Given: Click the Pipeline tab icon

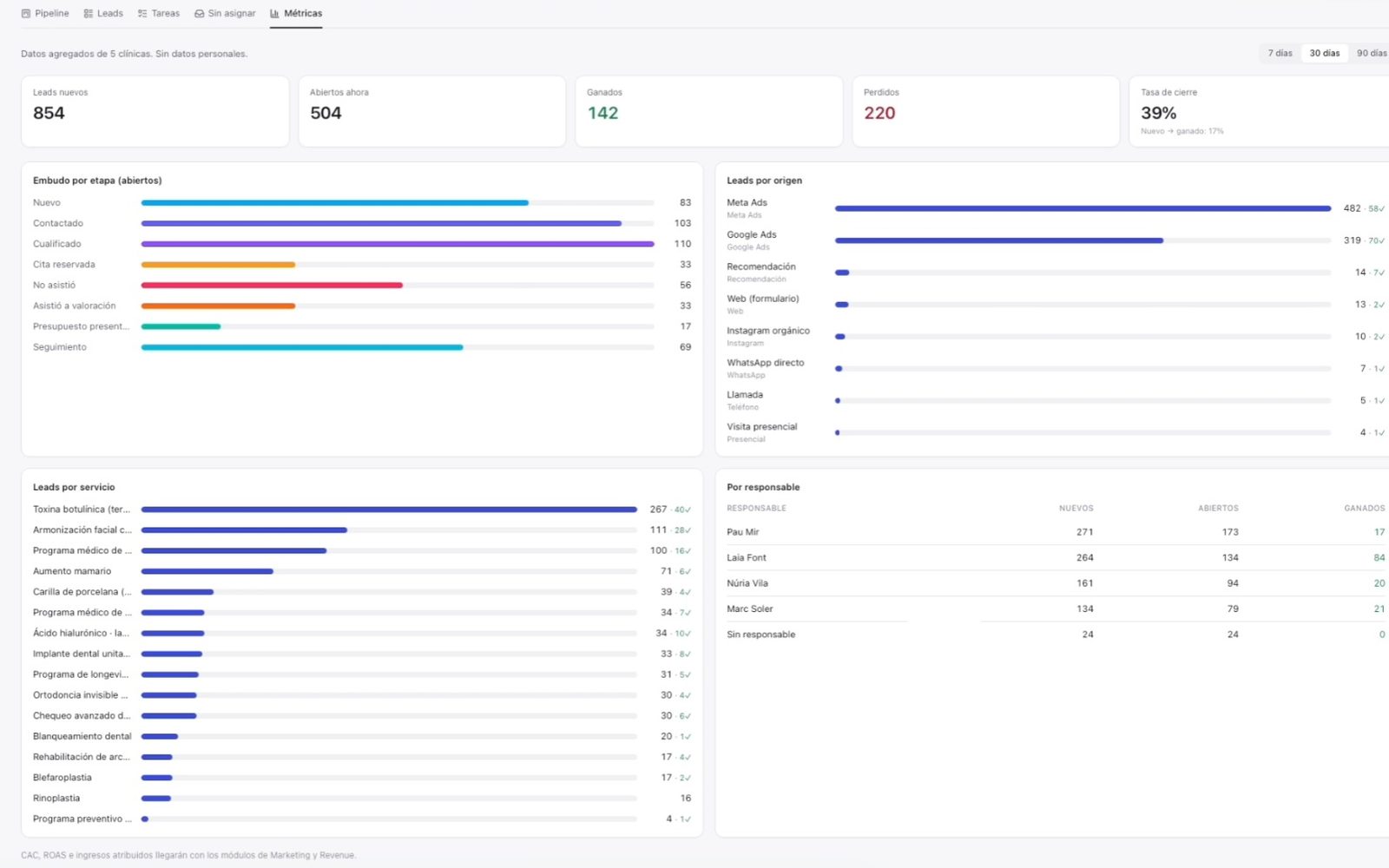Looking at the screenshot, I should pos(26,14).
